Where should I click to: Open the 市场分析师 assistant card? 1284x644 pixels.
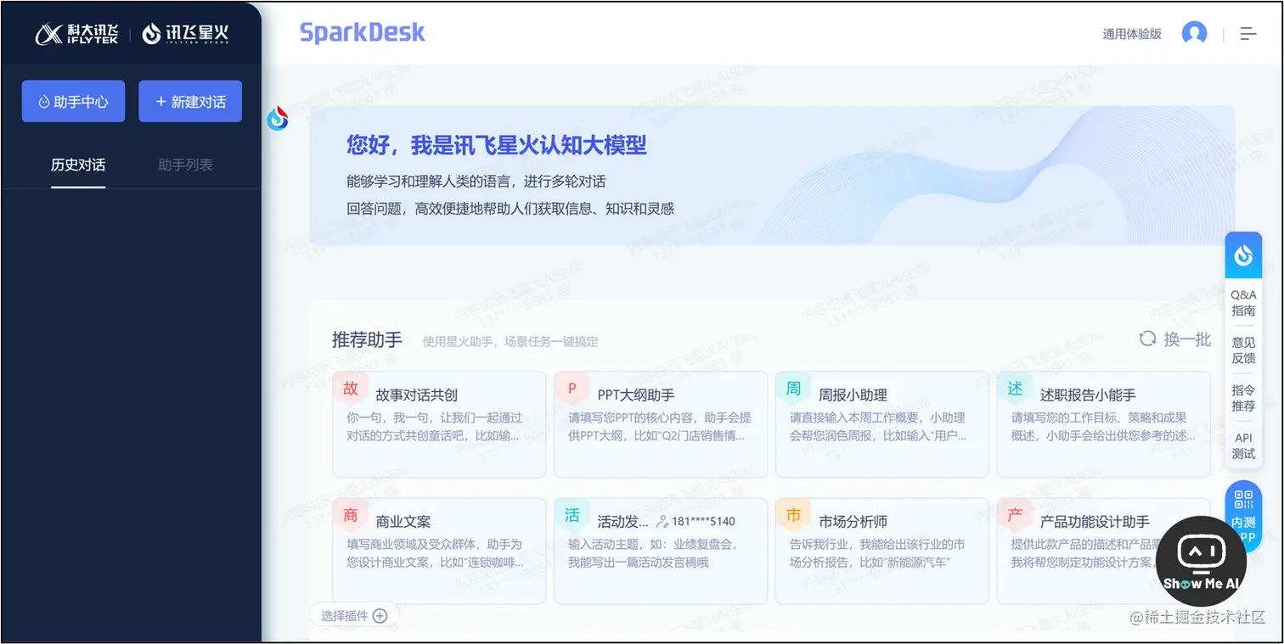(x=882, y=551)
